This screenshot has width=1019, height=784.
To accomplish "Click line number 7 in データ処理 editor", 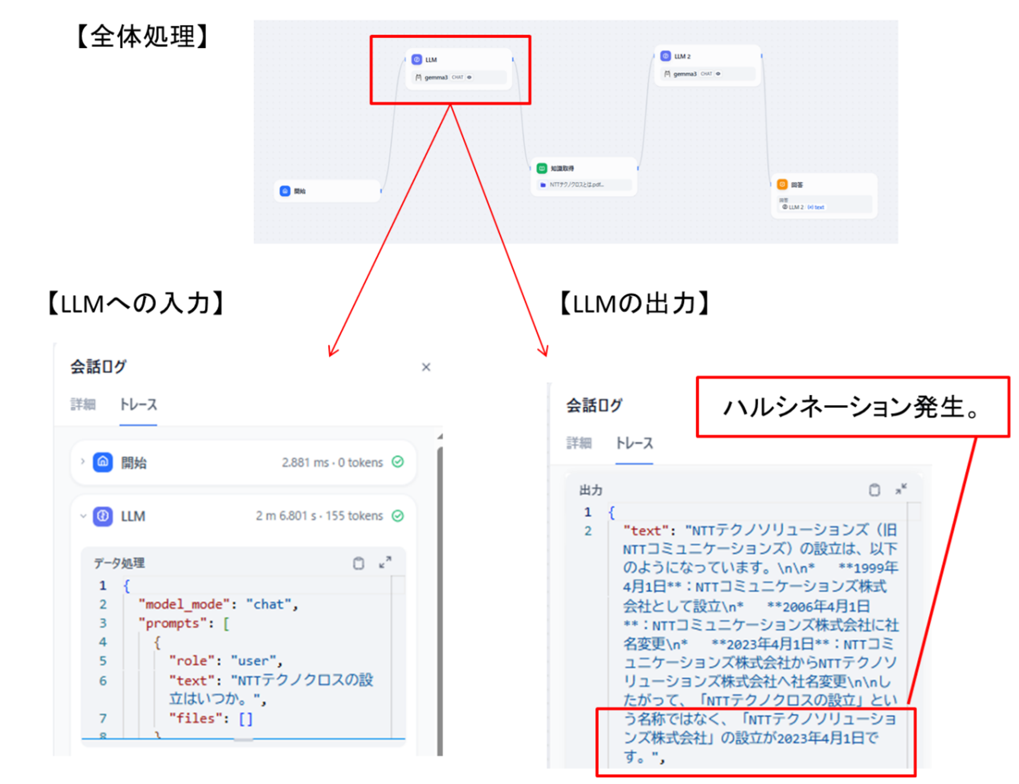I will [x=103, y=719].
